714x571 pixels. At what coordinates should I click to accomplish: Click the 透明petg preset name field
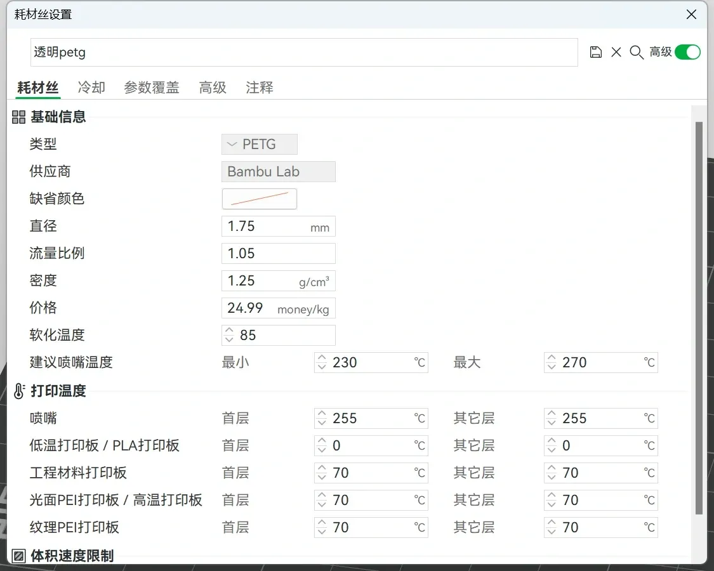[304, 53]
